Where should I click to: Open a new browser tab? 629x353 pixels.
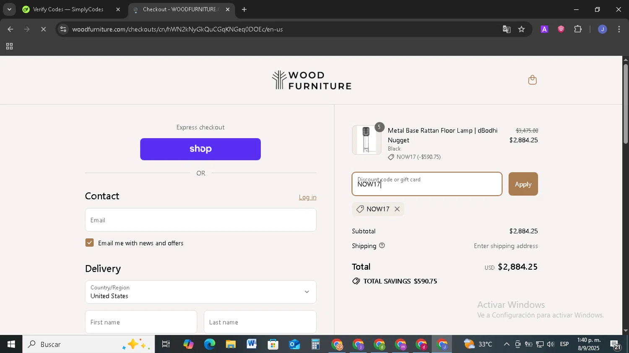click(x=244, y=9)
